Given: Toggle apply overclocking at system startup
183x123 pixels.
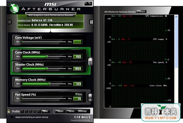Looking at the screenshot, I should pos(12,117).
